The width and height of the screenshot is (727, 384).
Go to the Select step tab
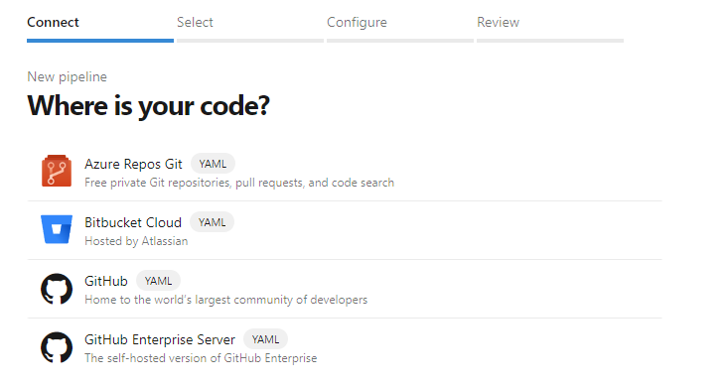pyautogui.click(x=195, y=22)
